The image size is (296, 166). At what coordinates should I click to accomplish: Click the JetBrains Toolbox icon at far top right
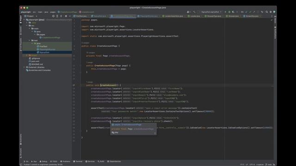pos(274,12)
